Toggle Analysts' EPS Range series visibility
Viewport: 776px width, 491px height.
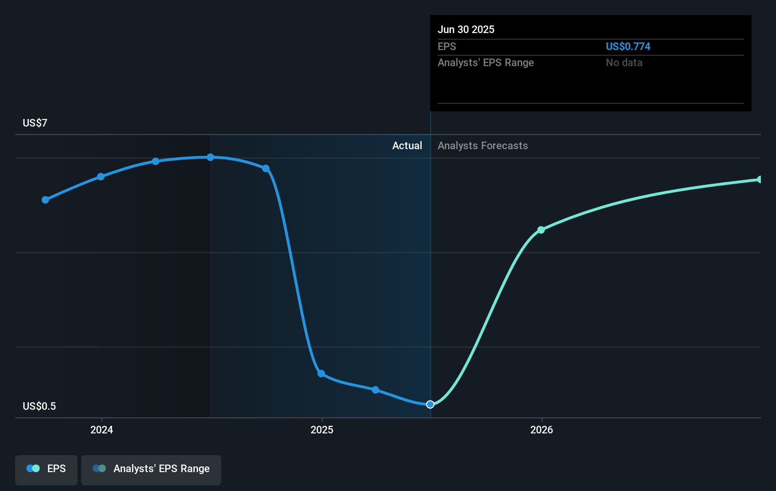[151, 469]
